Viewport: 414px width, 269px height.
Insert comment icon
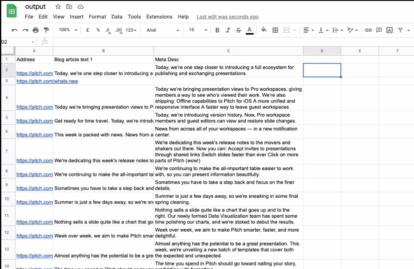point(379,30)
